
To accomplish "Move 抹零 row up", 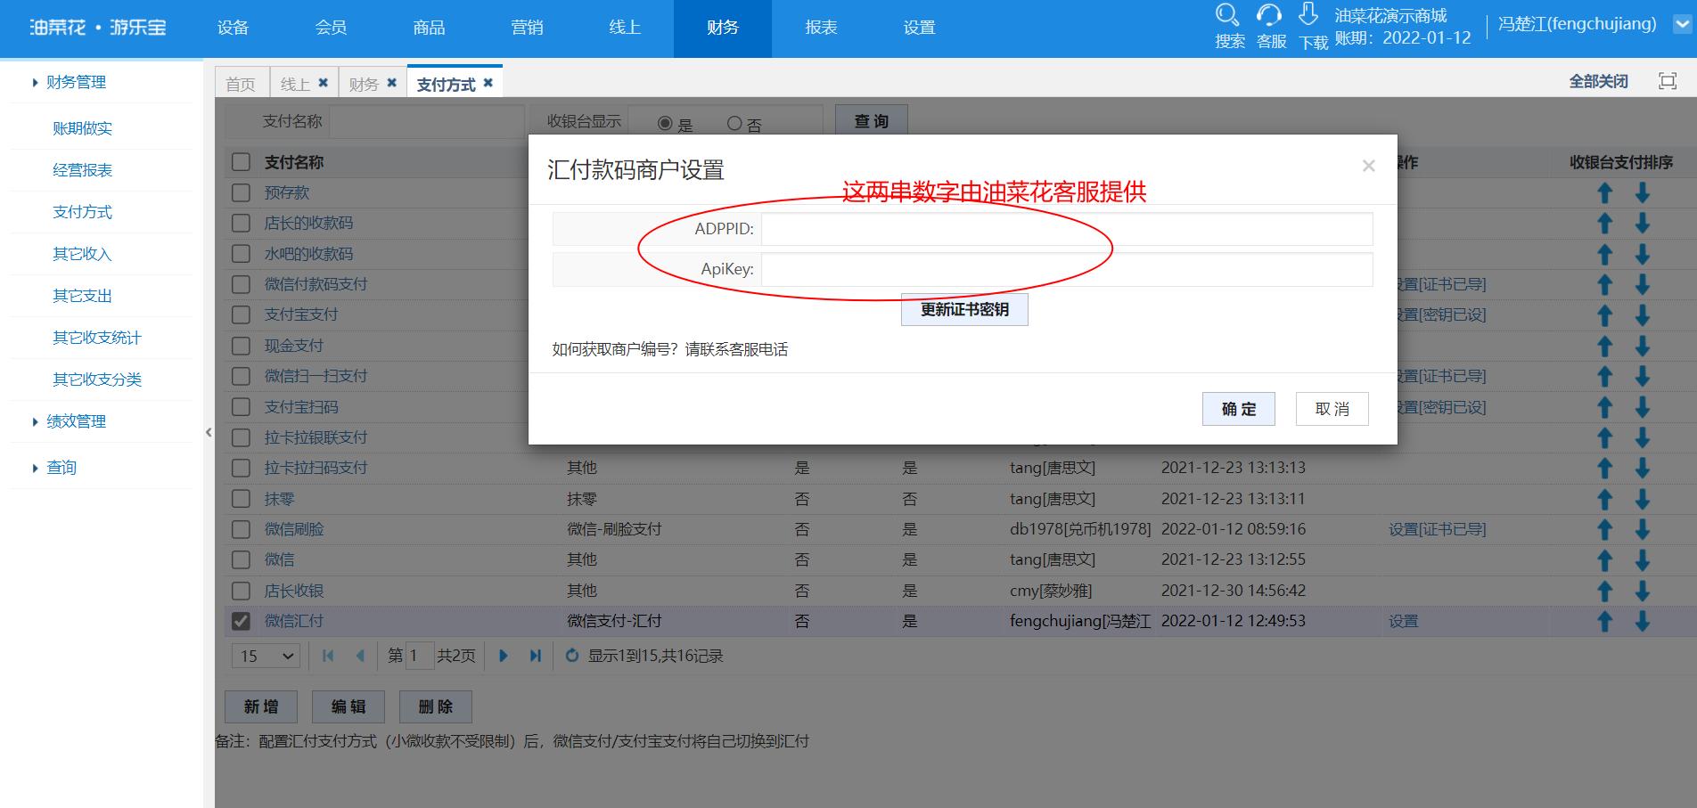I will pyautogui.click(x=1605, y=499).
